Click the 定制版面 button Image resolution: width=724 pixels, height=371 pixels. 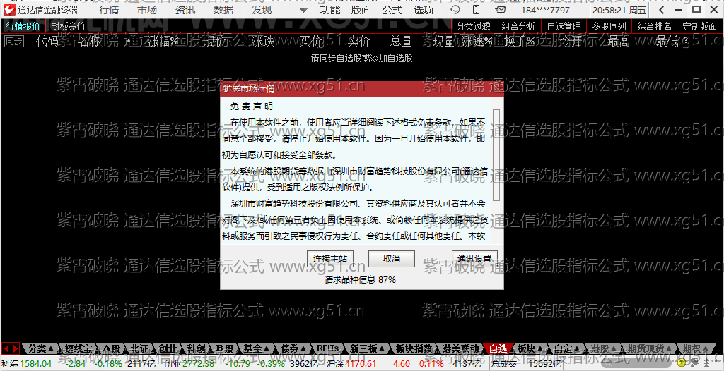tap(699, 26)
